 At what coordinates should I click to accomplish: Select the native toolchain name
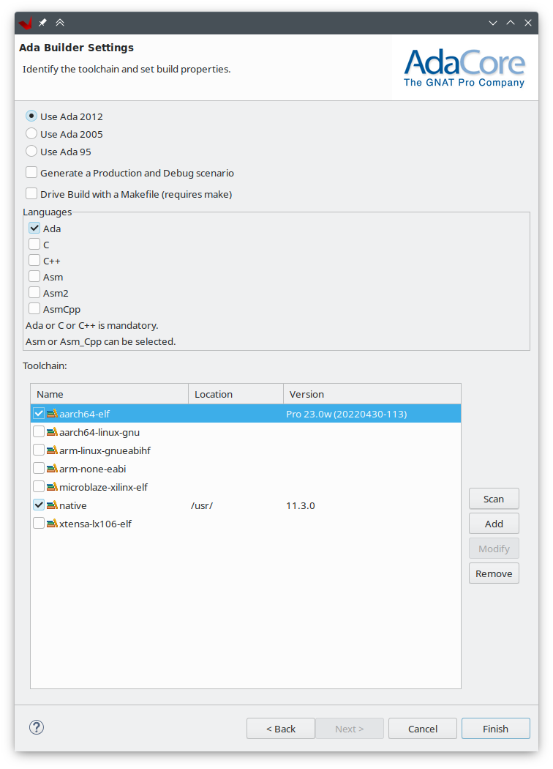tap(73, 505)
